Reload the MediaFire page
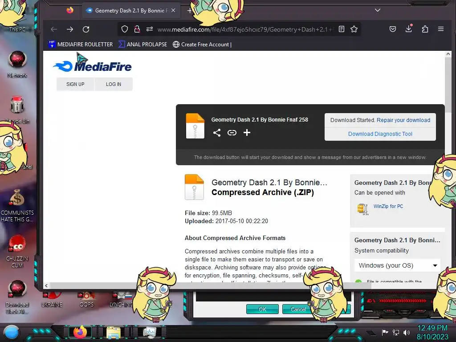 pos(86,29)
